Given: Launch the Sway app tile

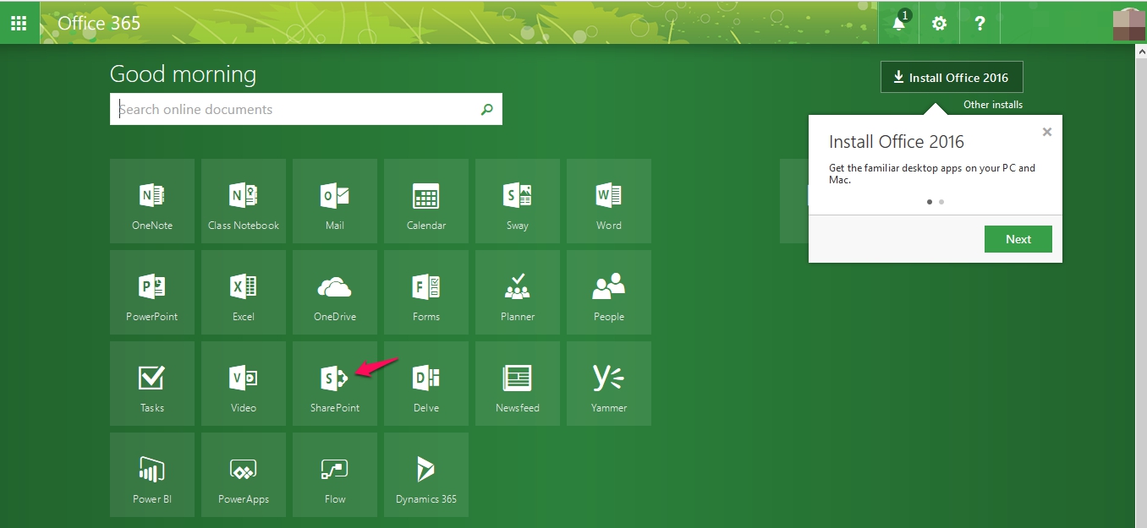Looking at the screenshot, I should click(518, 201).
